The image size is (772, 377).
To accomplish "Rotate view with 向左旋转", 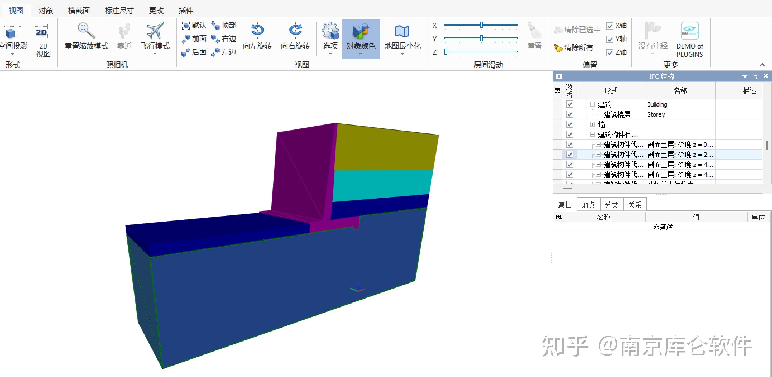I will pyautogui.click(x=257, y=30).
